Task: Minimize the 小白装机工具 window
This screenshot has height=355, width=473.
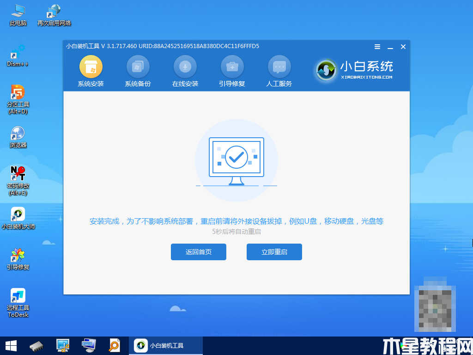Action: tap(390, 47)
